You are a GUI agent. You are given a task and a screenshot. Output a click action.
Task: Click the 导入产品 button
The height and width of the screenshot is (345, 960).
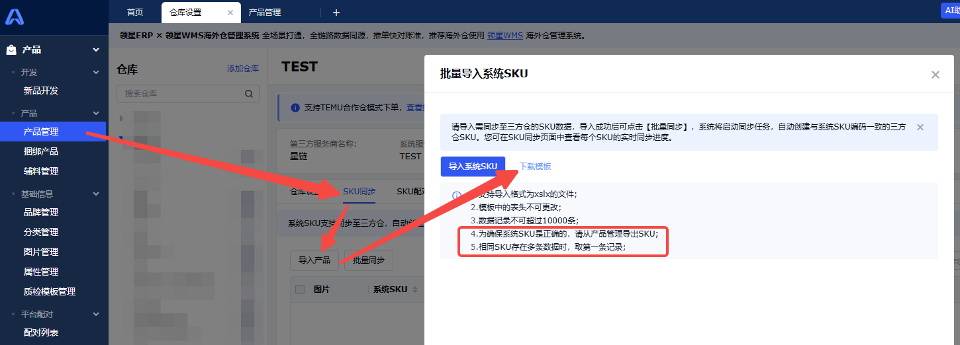tap(314, 260)
